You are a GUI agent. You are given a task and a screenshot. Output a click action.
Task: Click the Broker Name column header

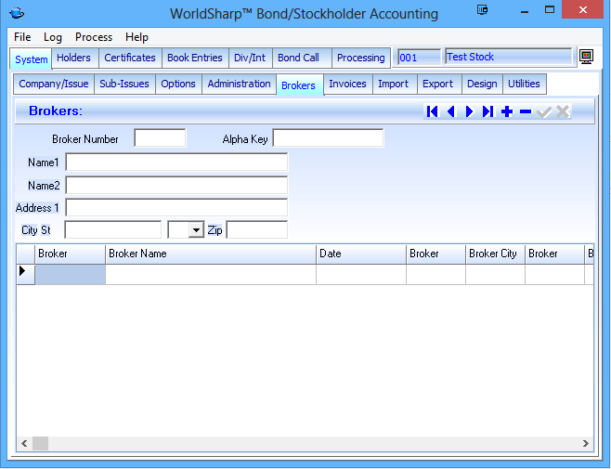tap(210, 254)
